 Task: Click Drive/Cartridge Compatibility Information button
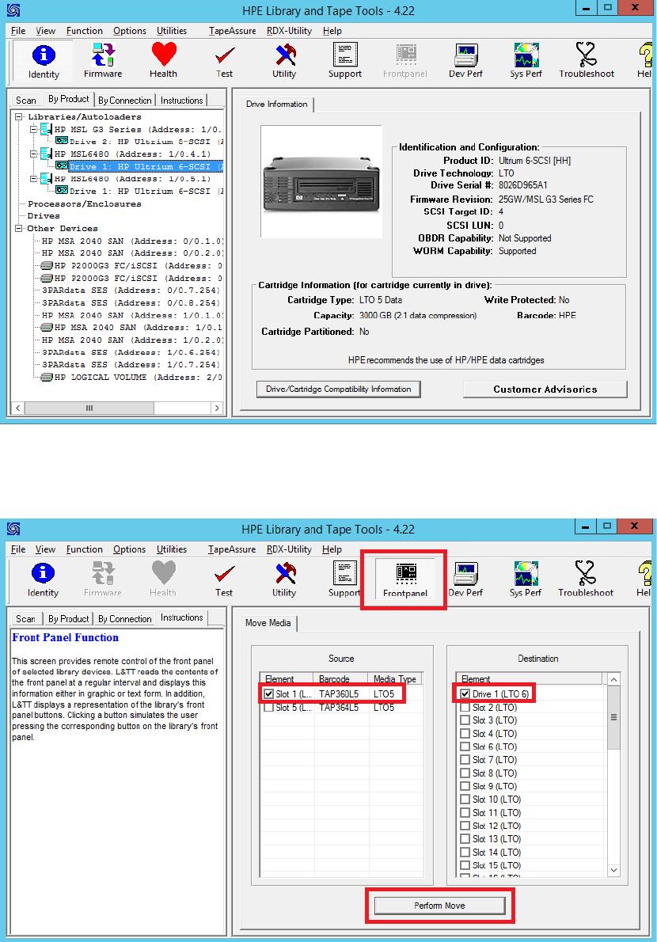coord(338,389)
